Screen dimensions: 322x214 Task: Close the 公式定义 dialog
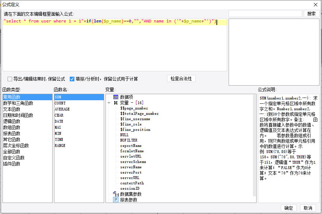point(316,5)
